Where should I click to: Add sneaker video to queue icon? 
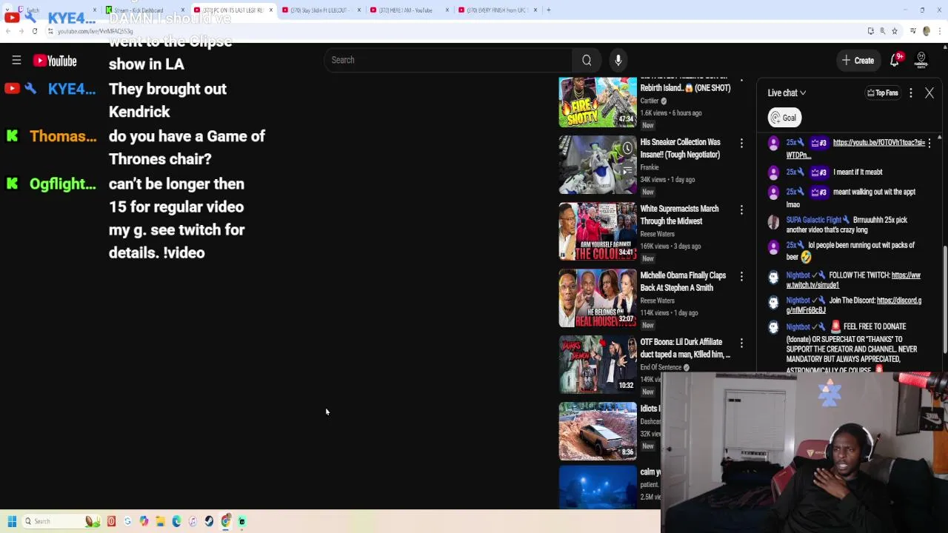point(627,170)
